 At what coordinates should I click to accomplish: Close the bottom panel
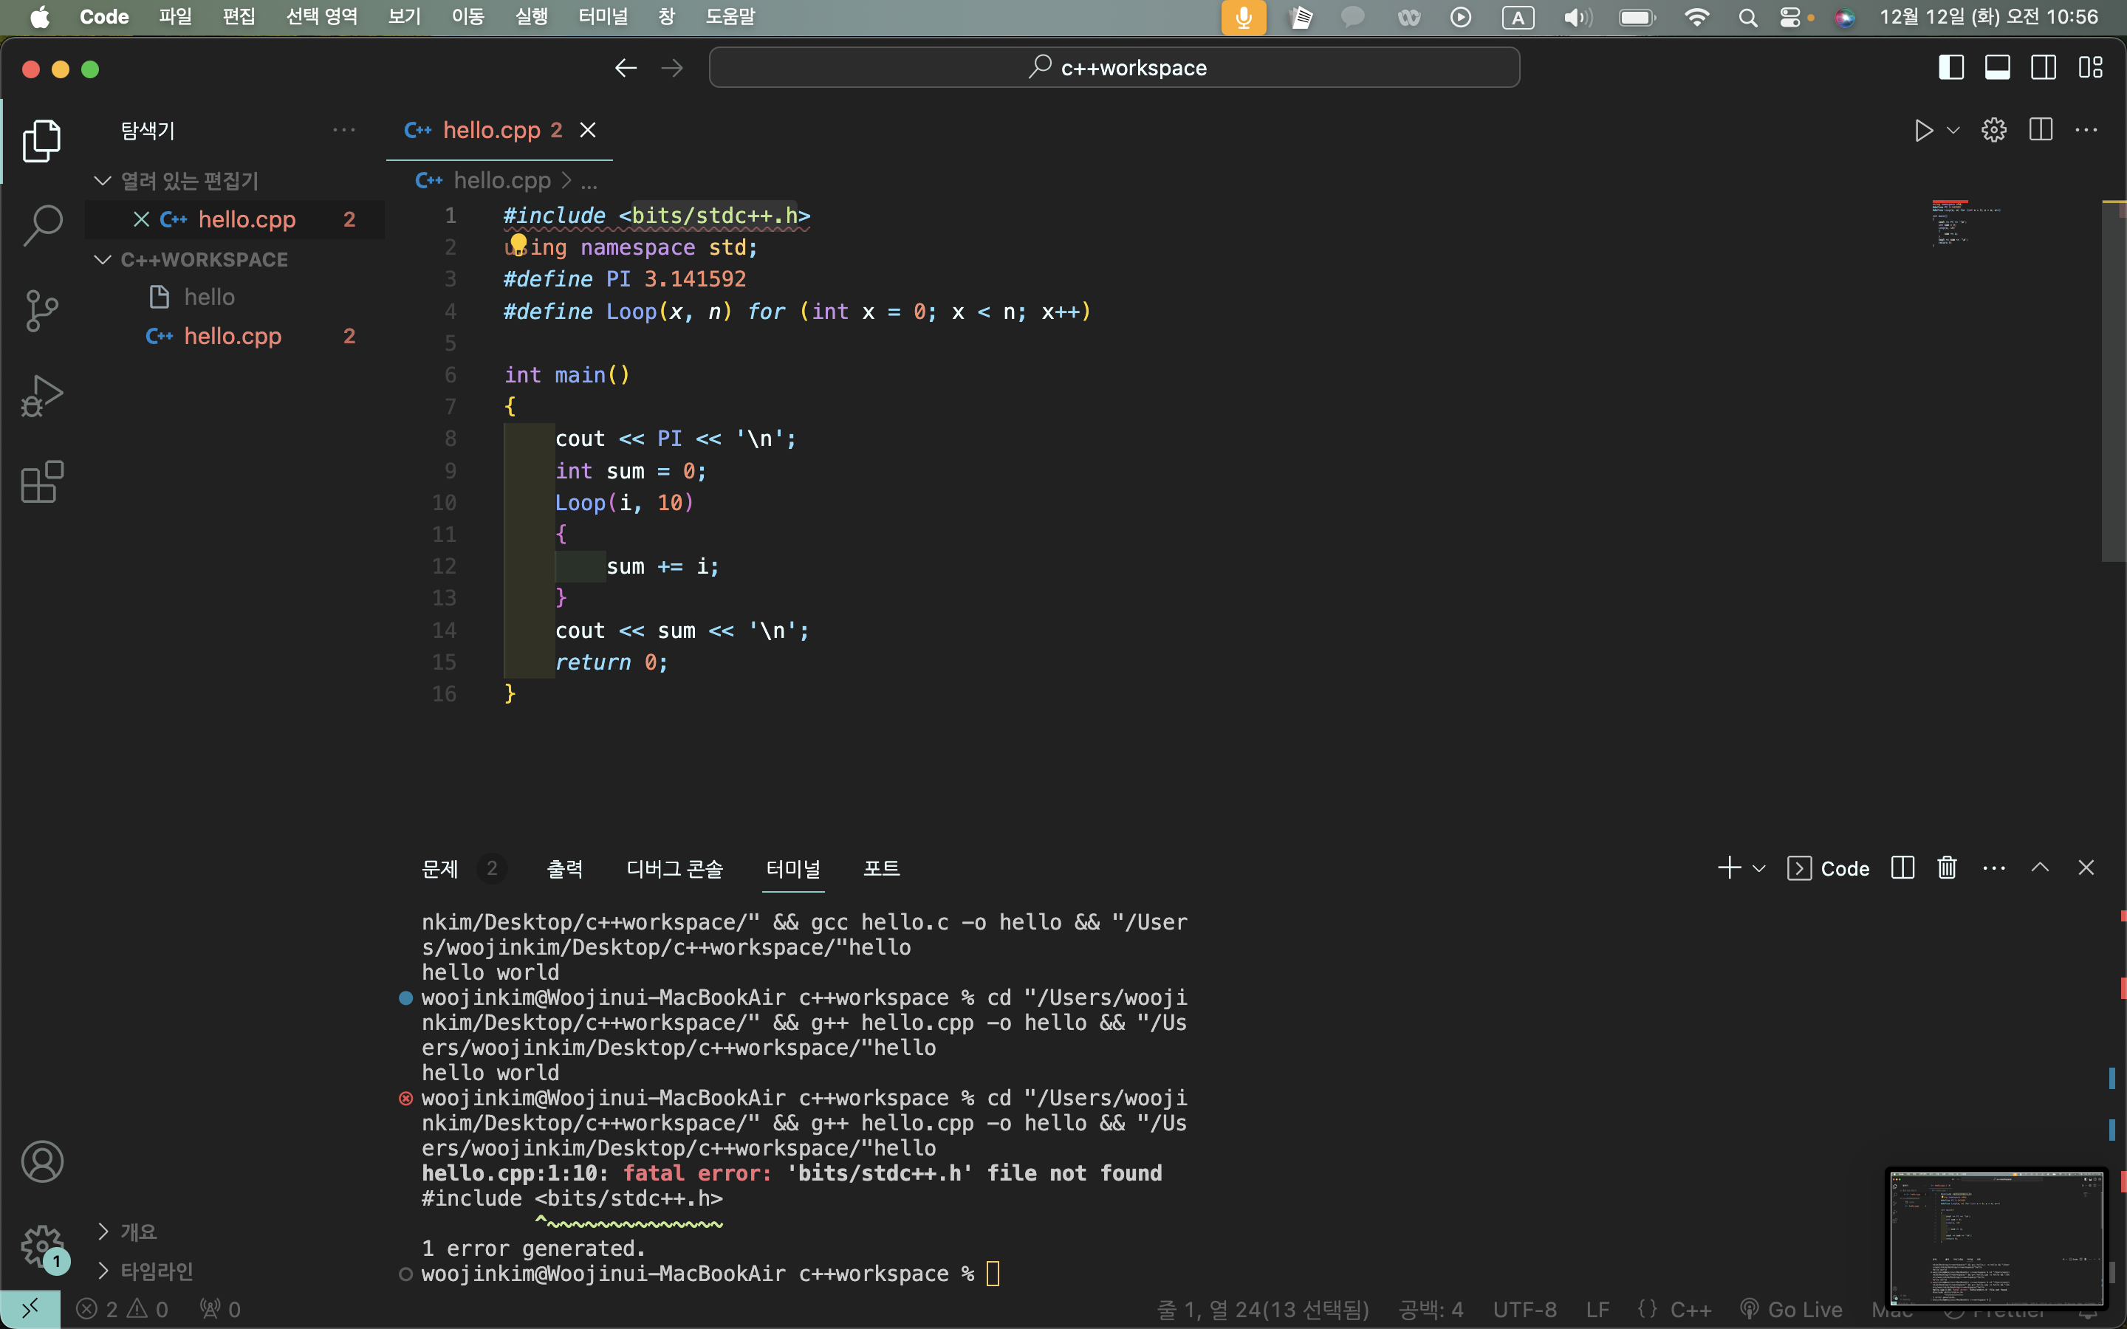pos(2086,868)
